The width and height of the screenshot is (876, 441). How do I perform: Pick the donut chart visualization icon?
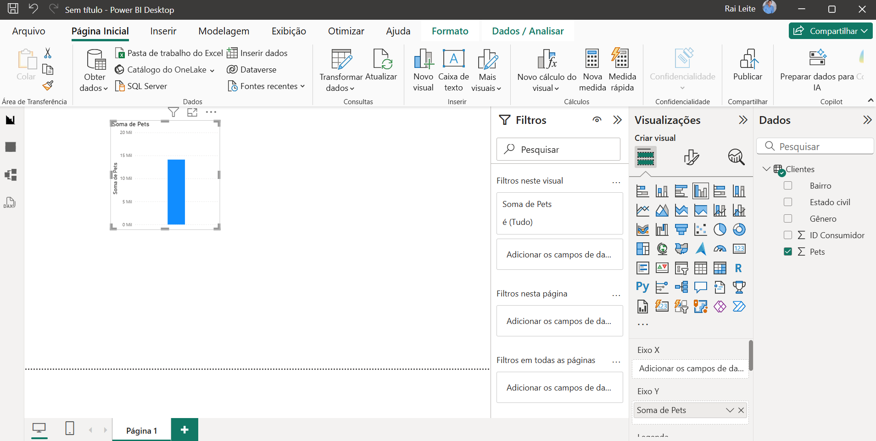739,229
